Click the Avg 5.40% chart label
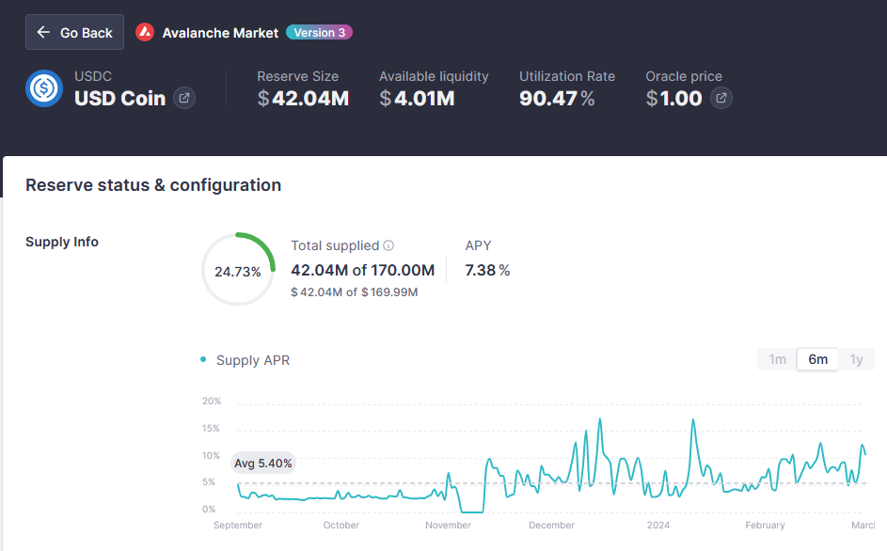The height and width of the screenshot is (551, 887). pos(263,464)
